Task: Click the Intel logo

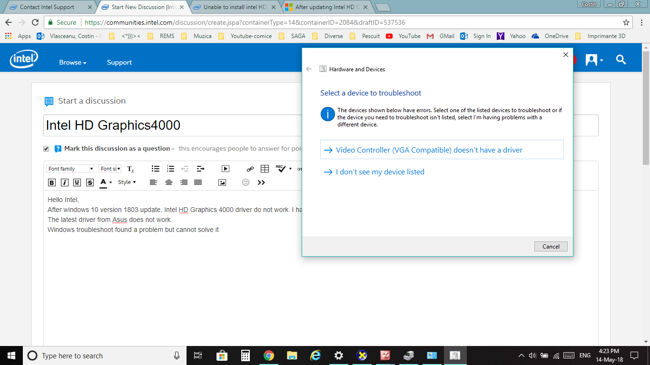Action: click(x=24, y=59)
